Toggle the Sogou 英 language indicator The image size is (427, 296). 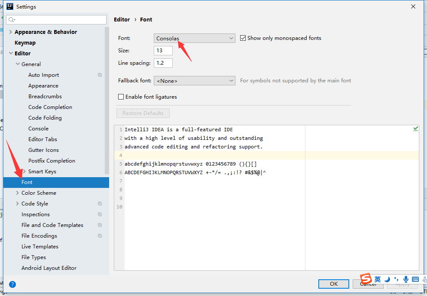(x=378, y=279)
